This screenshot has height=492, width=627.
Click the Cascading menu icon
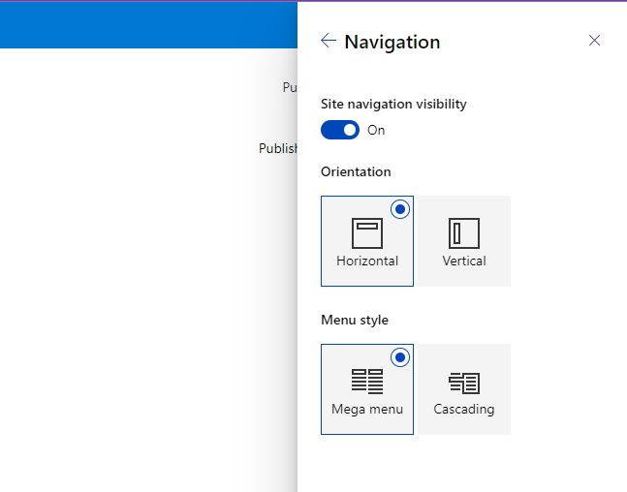464,383
